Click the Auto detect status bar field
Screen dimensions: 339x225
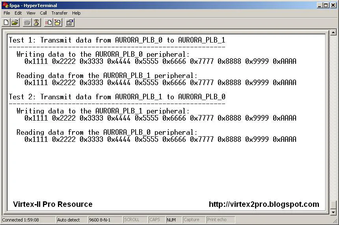[71, 220]
